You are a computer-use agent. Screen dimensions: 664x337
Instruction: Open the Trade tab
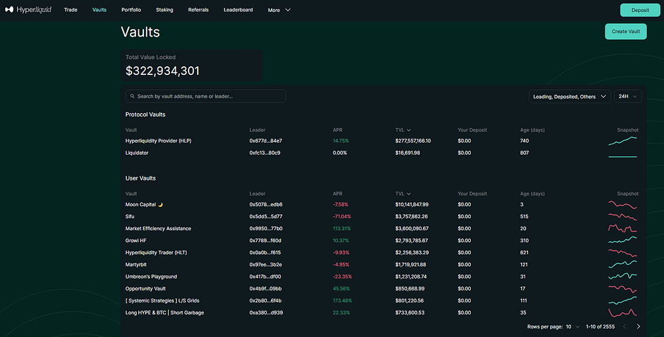tap(71, 10)
